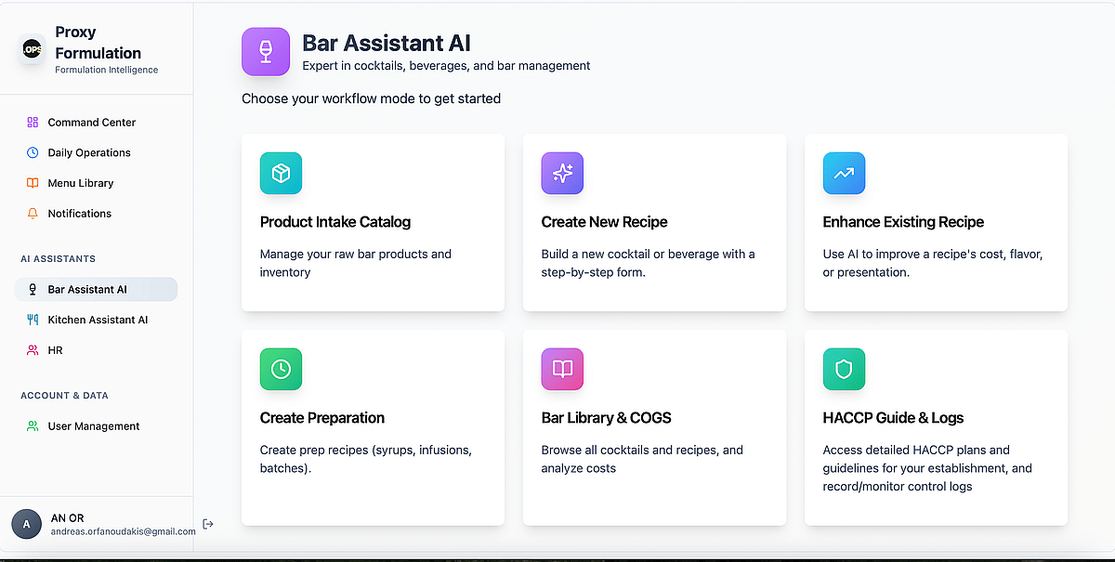The height and width of the screenshot is (562, 1115).
Task: Open the Bar Library & COGS card title
Action: pos(606,418)
